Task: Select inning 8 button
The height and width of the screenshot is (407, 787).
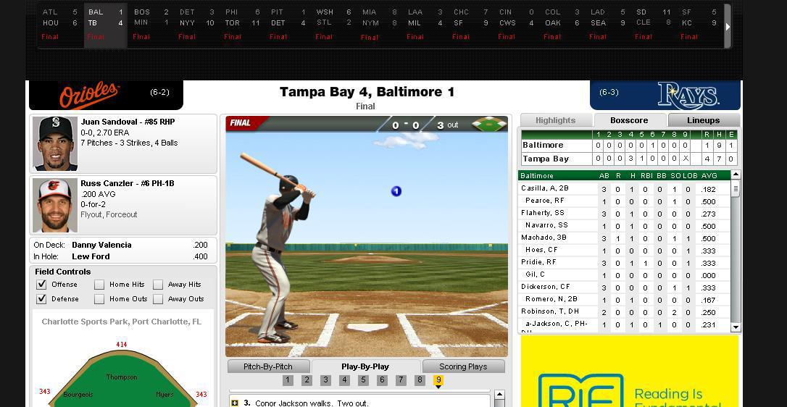Action: (420, 380)
